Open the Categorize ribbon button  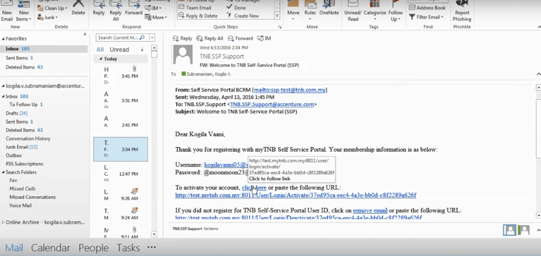click(375, 11)
